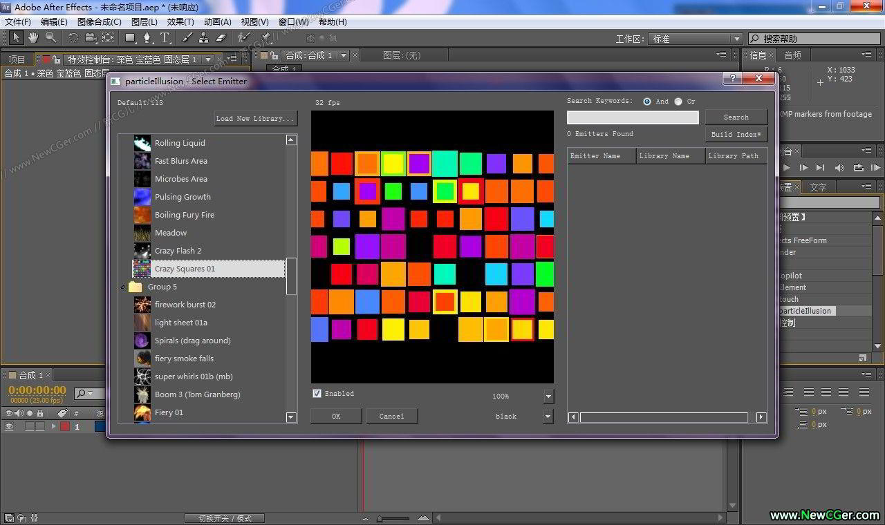This screenshot has width=885, height=525.
Task: Switch to the 项目 tab
Action: pos(17,59)
